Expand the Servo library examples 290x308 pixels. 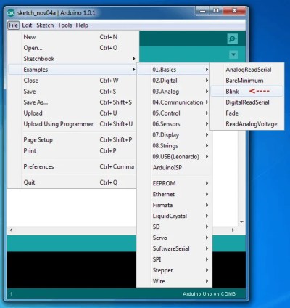(175, 238)
